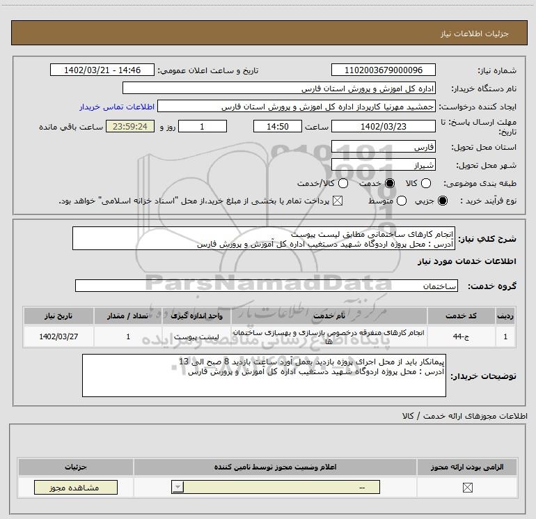The width and height of the screenshot is (536, 519).
Task: Click the deadline date field 1402/03/23
Action: tap(383, 126)
